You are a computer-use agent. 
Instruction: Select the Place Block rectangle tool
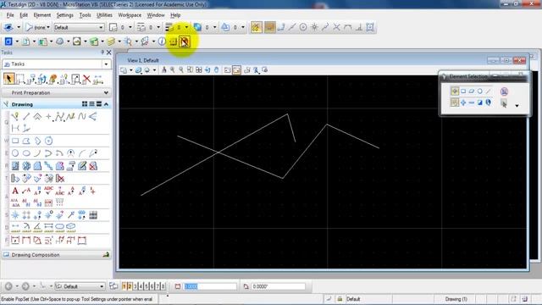[15, 141]
